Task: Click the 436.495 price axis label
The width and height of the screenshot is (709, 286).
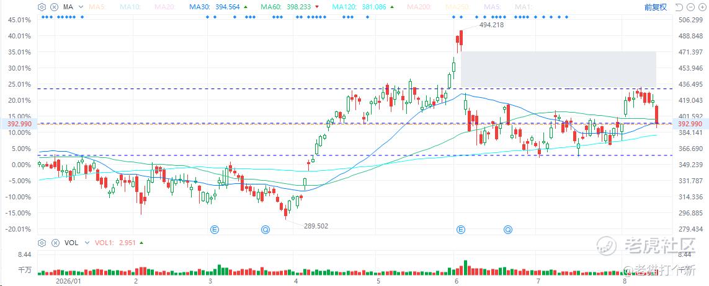Action: (x=690, y=84)
